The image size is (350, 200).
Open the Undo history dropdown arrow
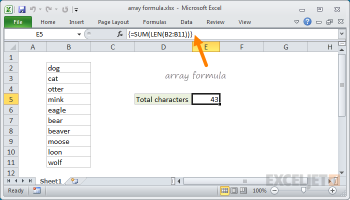tap(40, 9)
